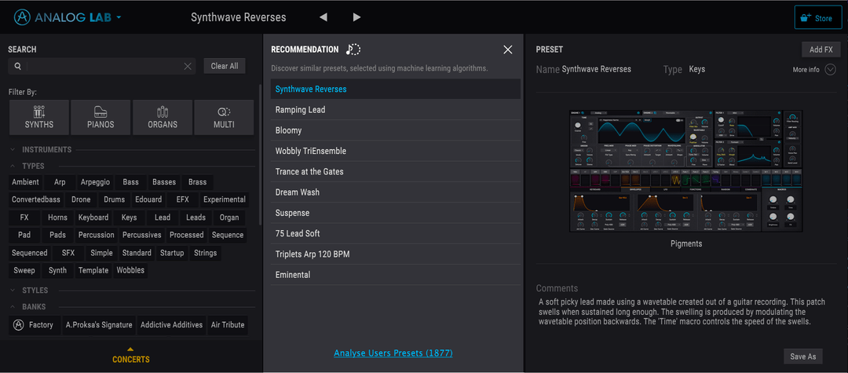848x373 pixels.
Task: Select the Bloomy preset
Action: tap(395, 130)
